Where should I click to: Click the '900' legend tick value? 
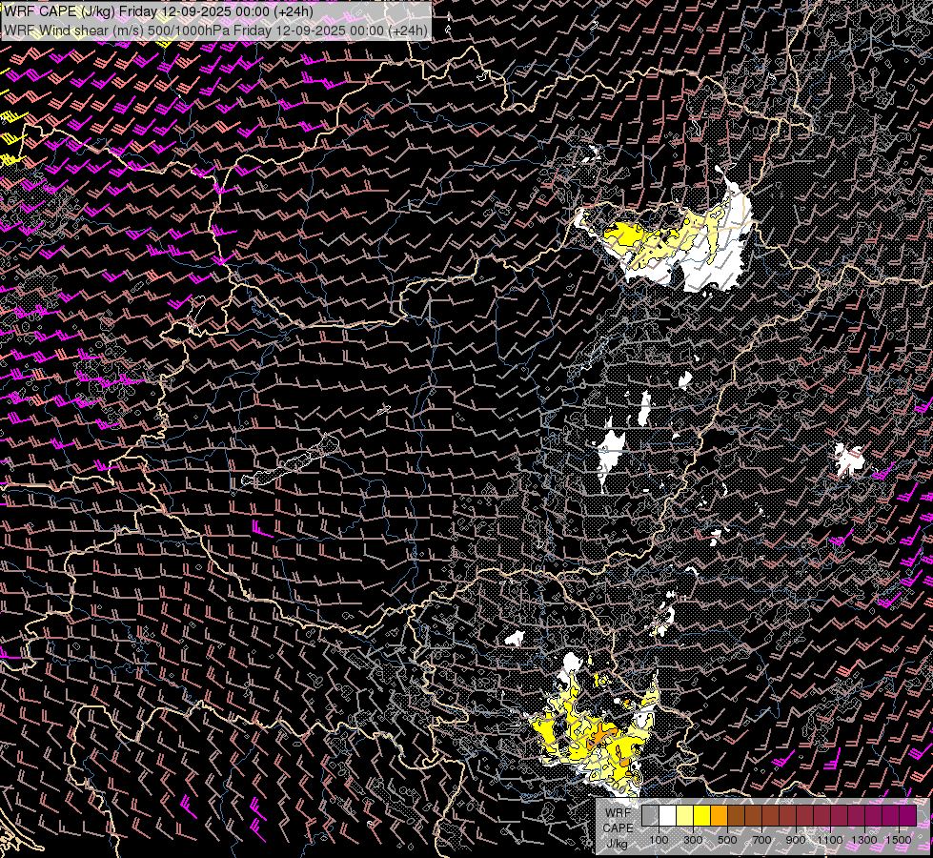pyautogui.click(x=796, y=840)
